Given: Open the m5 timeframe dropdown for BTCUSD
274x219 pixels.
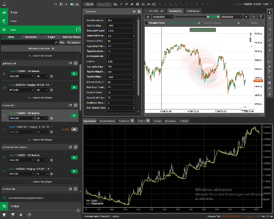Looking at the screenshot, I should pos(42,90).
